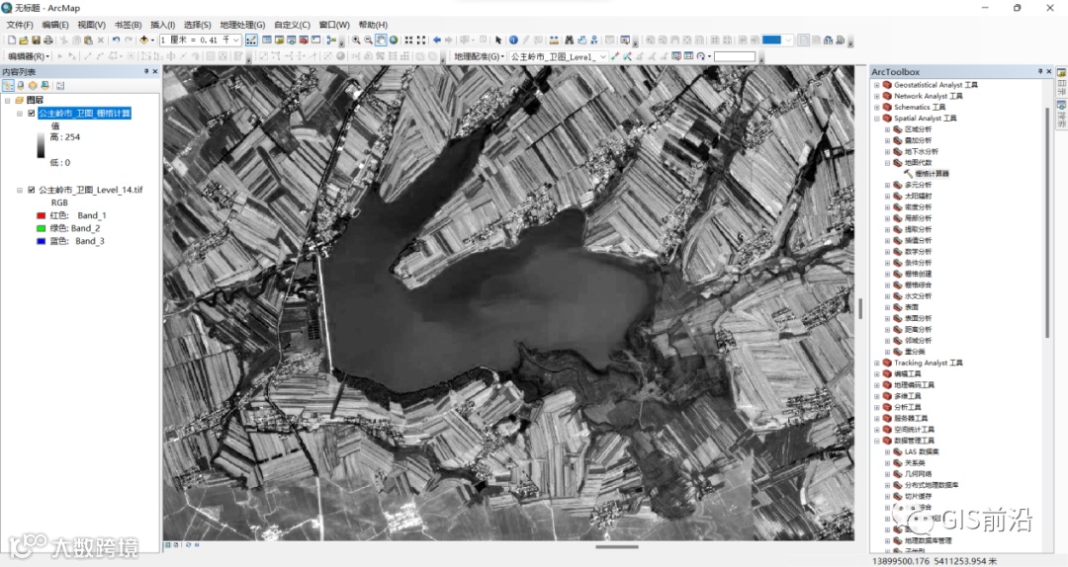Uncheck the 公主岭市_卫图_Level_14.tif layer
The height and width of the screenshot is (567, 1068).
(x=32, y=190)
